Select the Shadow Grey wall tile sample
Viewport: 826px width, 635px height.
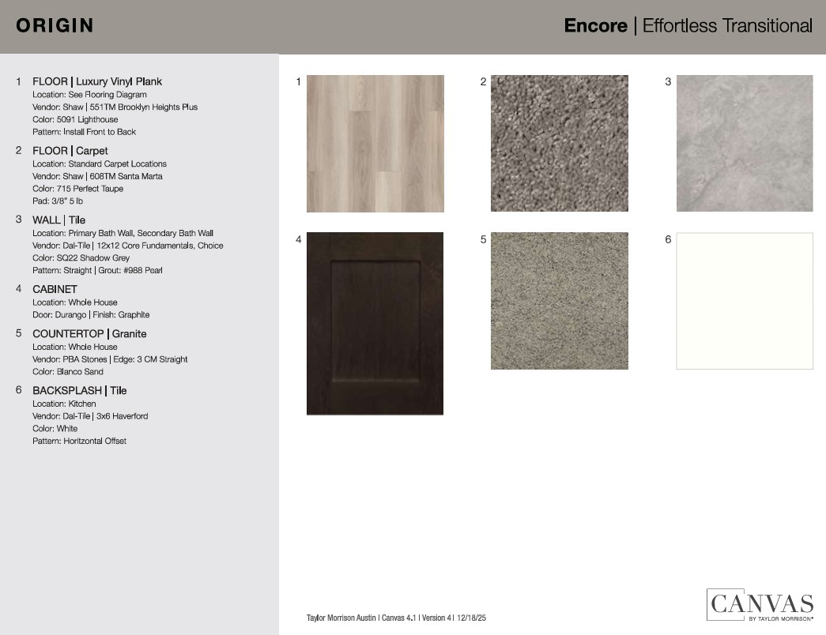745,143
